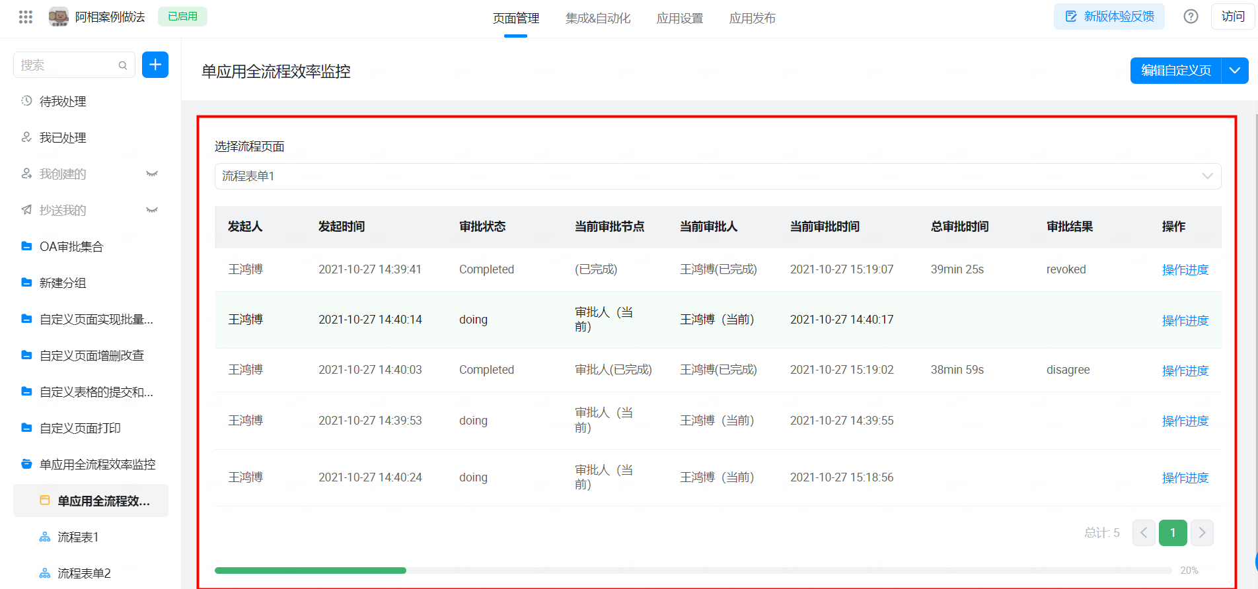This screenshot has width=1258, height=589.
Task: Click 操作进度 link for revoked row
Action: [x=1185, y=269]
